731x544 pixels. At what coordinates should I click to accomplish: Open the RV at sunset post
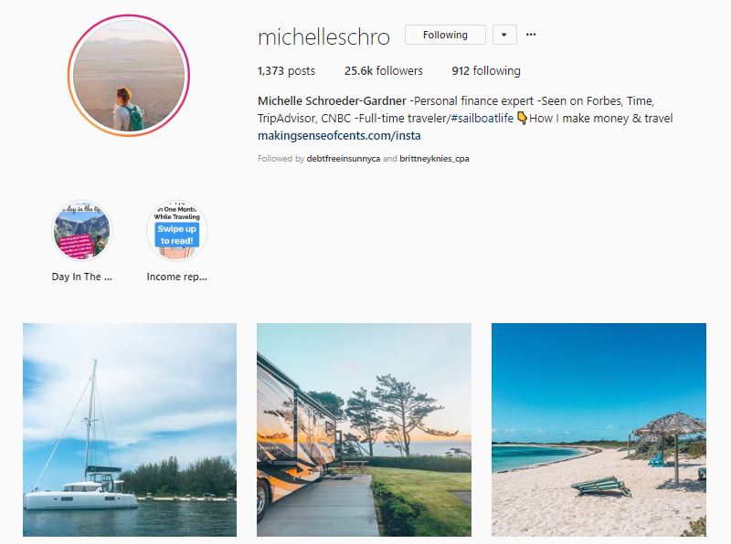pyautogui.click(x=364, y=430)
